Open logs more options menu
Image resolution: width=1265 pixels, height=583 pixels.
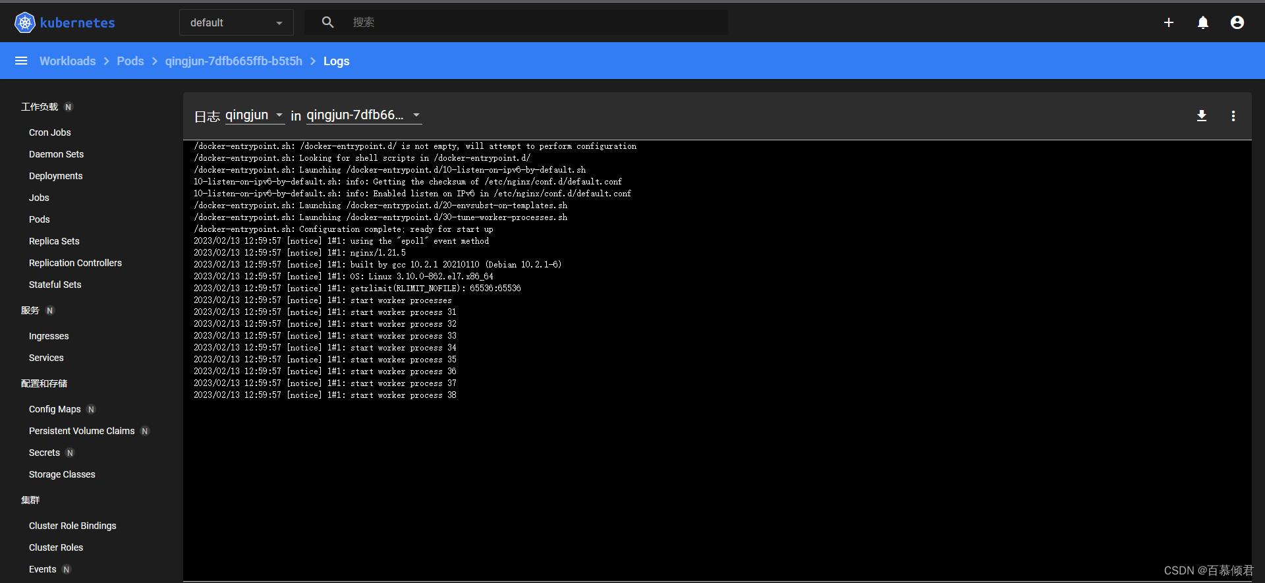pos(1233,116)
